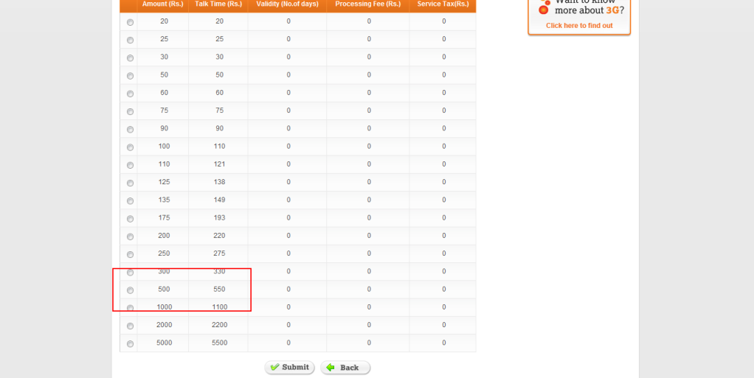This screenshot has width=754, height=378.
Task: Click the green checkmark icon on Submit
Action: [x=274, y=367]
